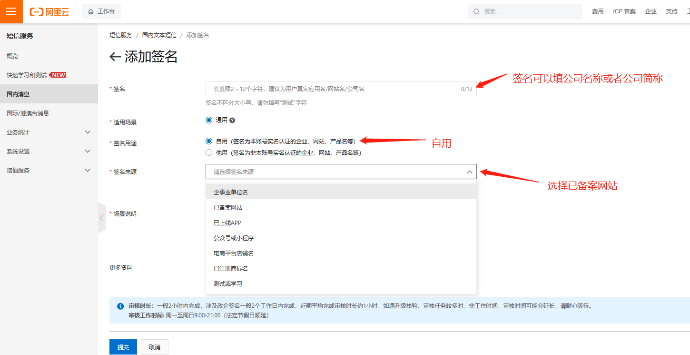The width and height of the screenshot is (690, 355).
Task: Select the 他用 radio option
Action: tap(208, 153)
